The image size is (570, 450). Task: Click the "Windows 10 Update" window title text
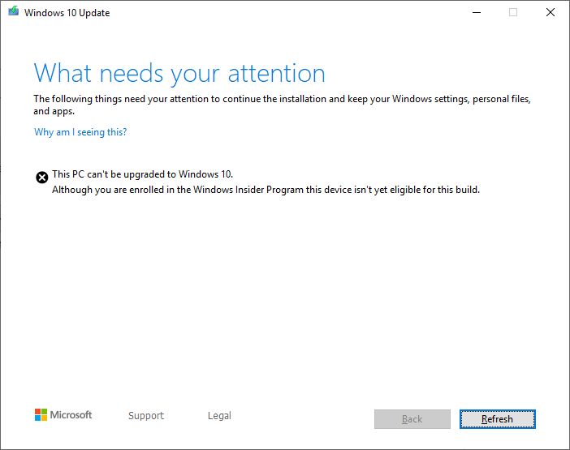point(67,13)
